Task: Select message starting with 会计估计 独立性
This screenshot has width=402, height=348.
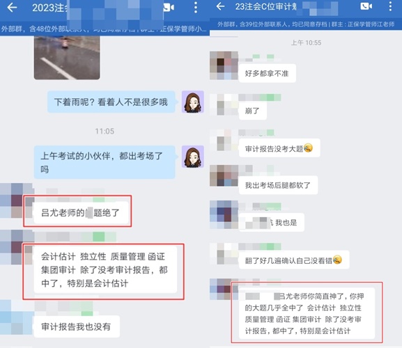Action: point(105,270)
